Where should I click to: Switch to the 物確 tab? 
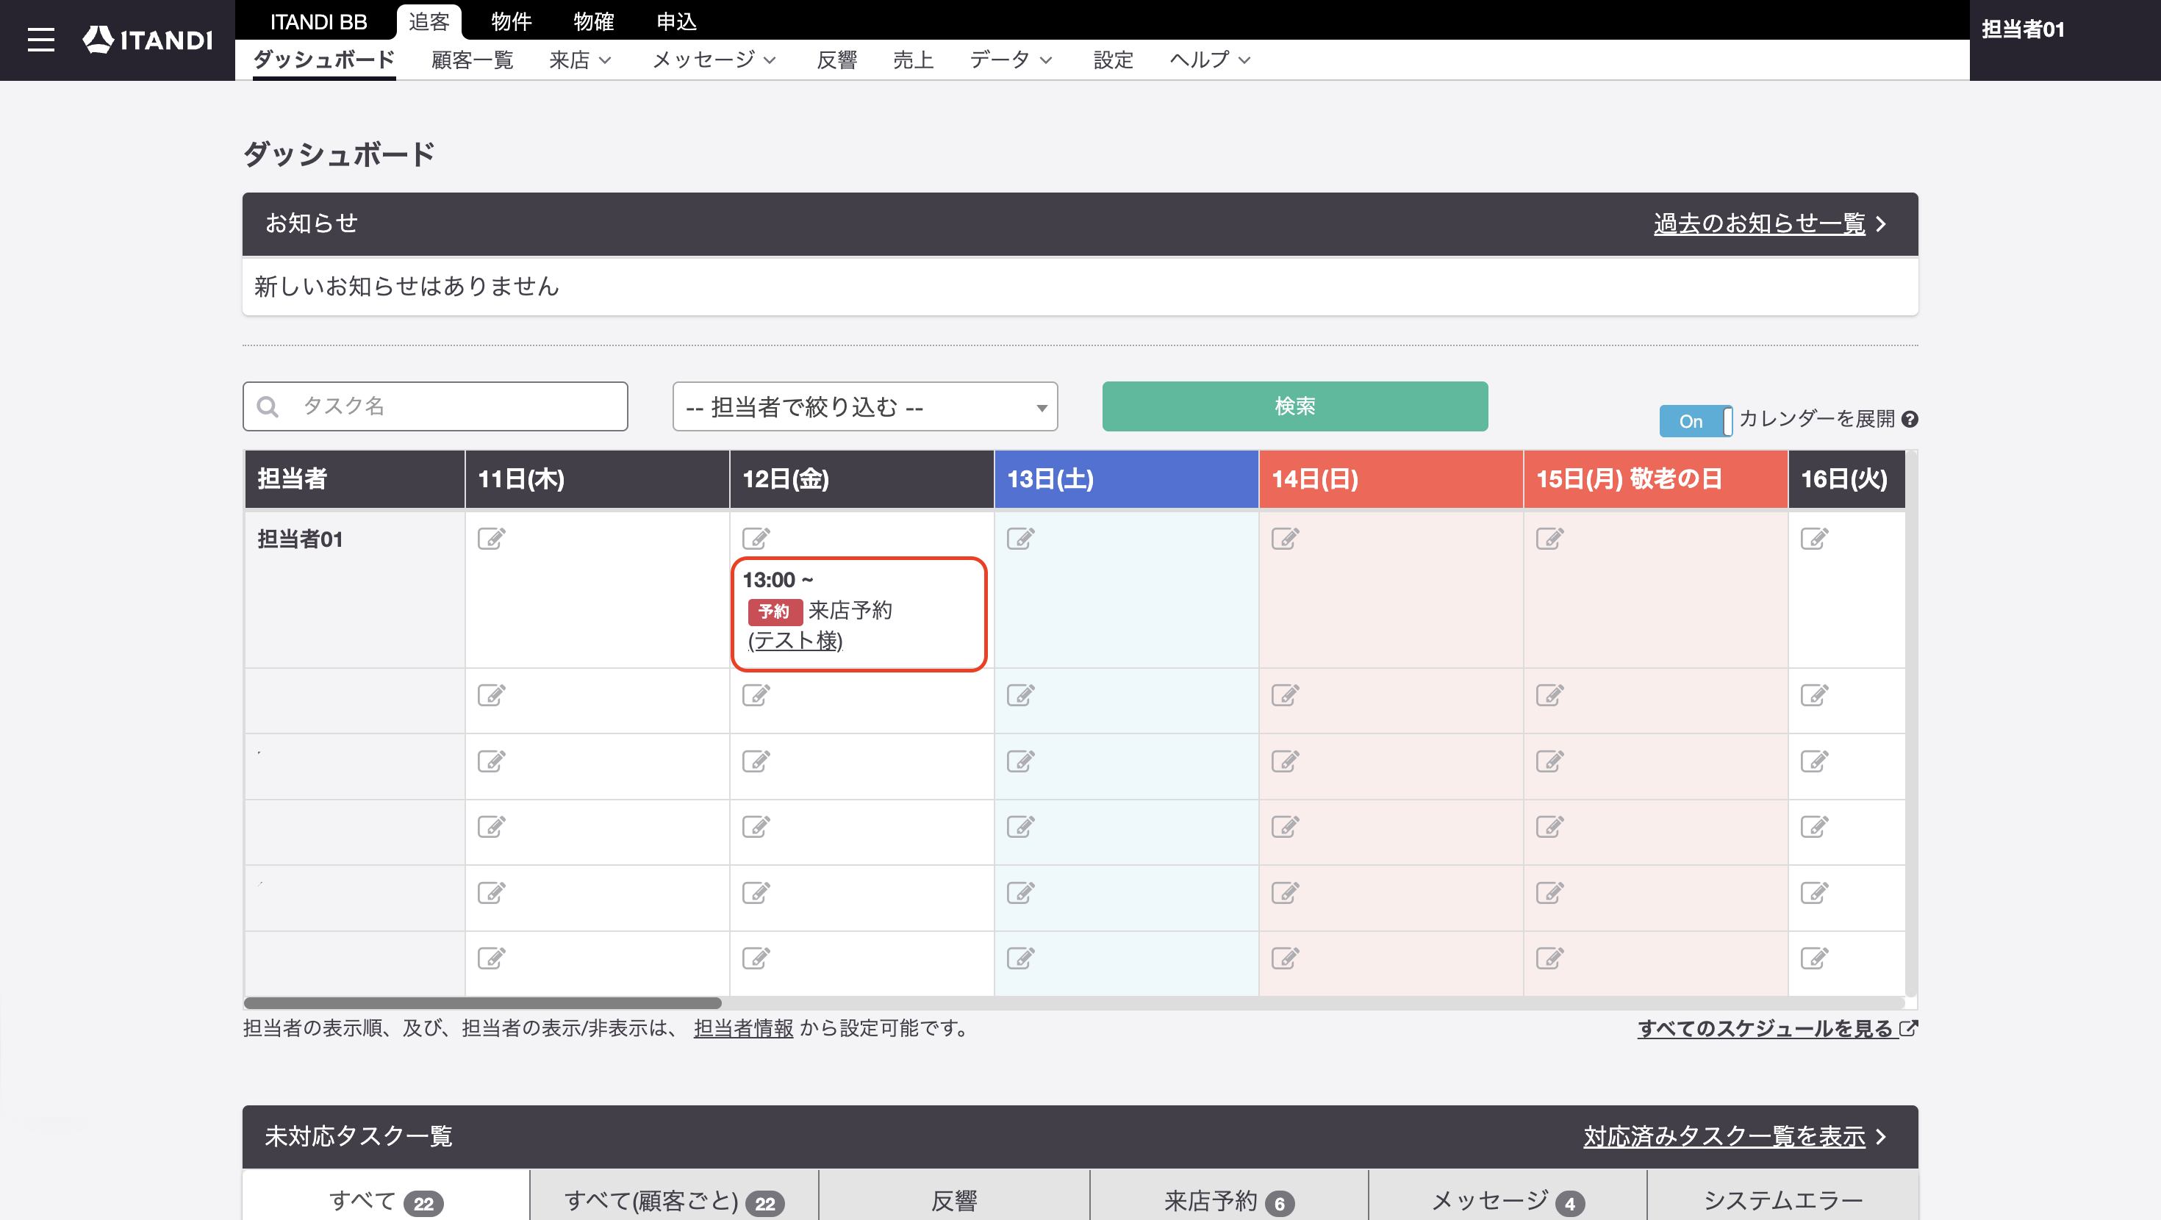[x=594, y=22]
